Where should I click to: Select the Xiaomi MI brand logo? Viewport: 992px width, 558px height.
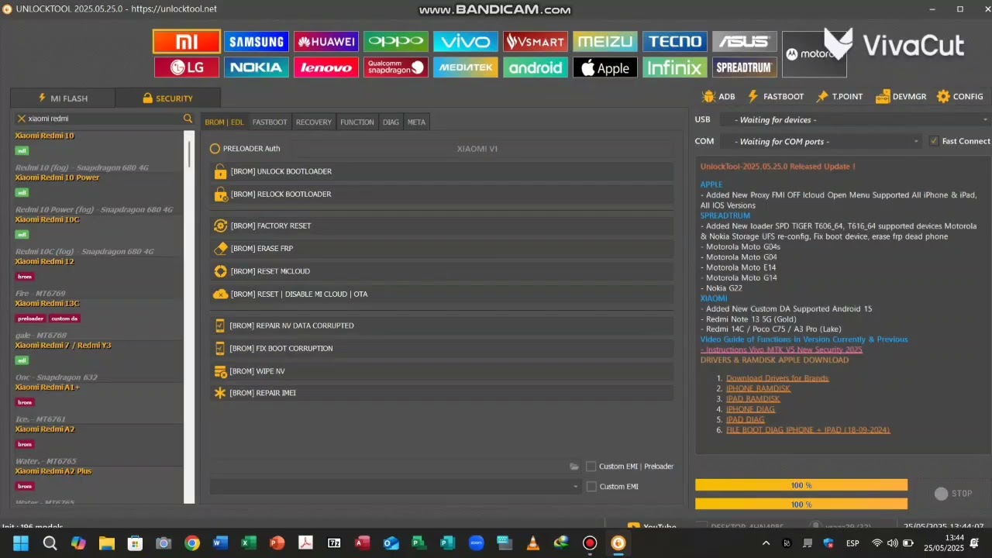pyautogui.click(x=187, y=41)
